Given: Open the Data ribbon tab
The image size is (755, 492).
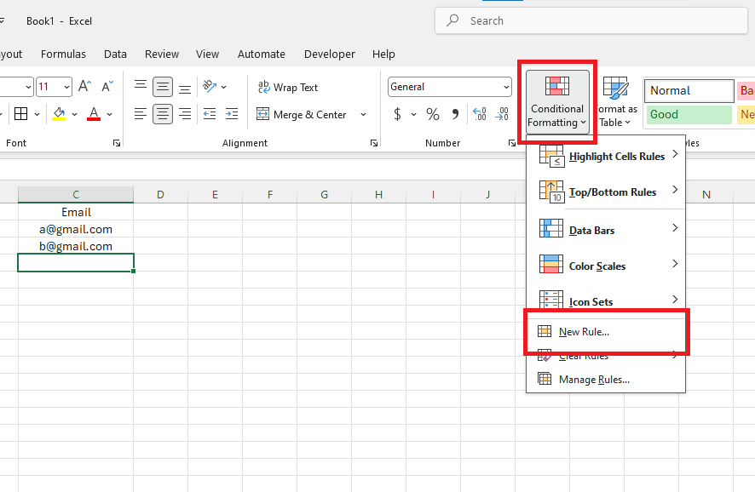Looking at the screenshot, I should pyautogui.click(x=115, y=54).
